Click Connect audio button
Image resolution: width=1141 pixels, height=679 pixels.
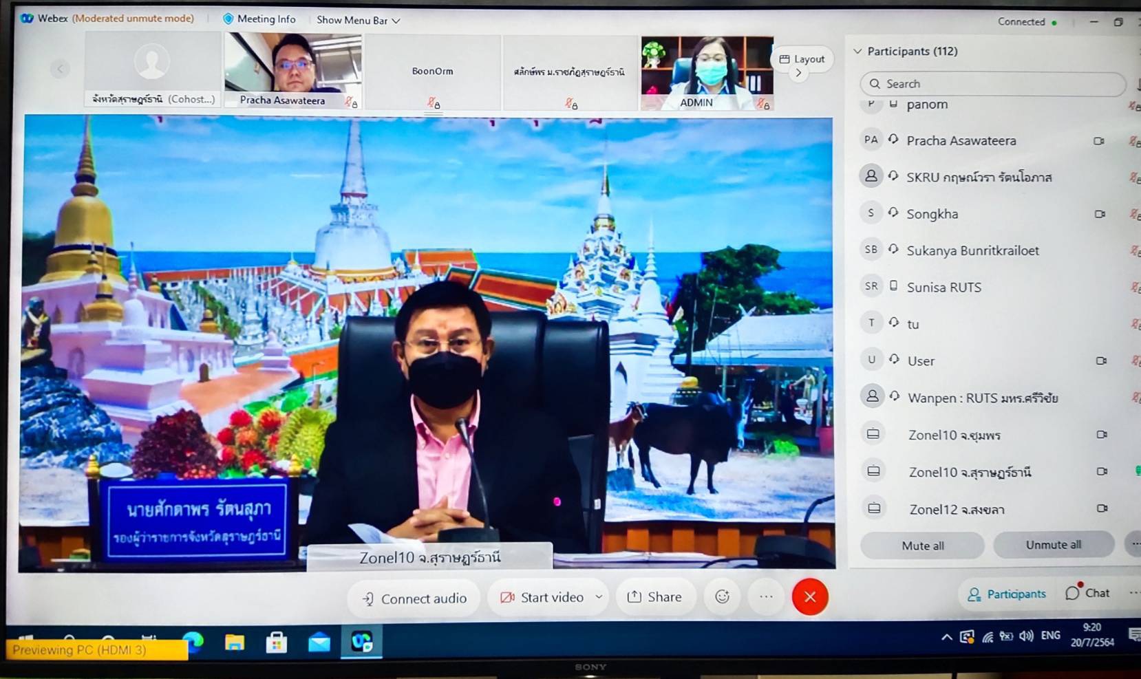point(414,599)
